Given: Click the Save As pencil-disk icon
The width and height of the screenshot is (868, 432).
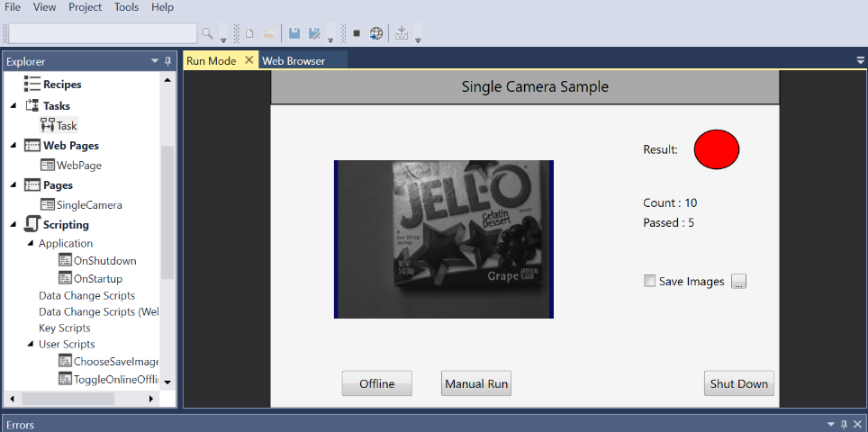Looking at the screenshot, I should point(314,33).
